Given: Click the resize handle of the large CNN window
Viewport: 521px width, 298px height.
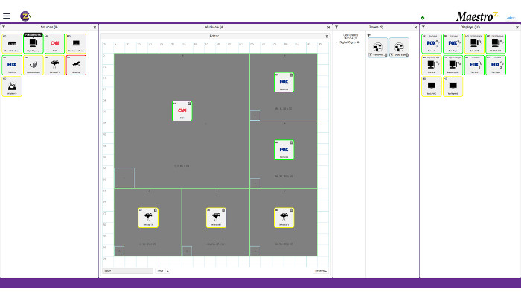Looking at the screenshot, I should (x=124, y=178).
